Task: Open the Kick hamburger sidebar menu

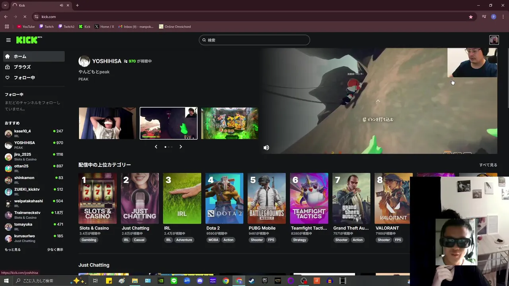Action: [x=8, y=40]
